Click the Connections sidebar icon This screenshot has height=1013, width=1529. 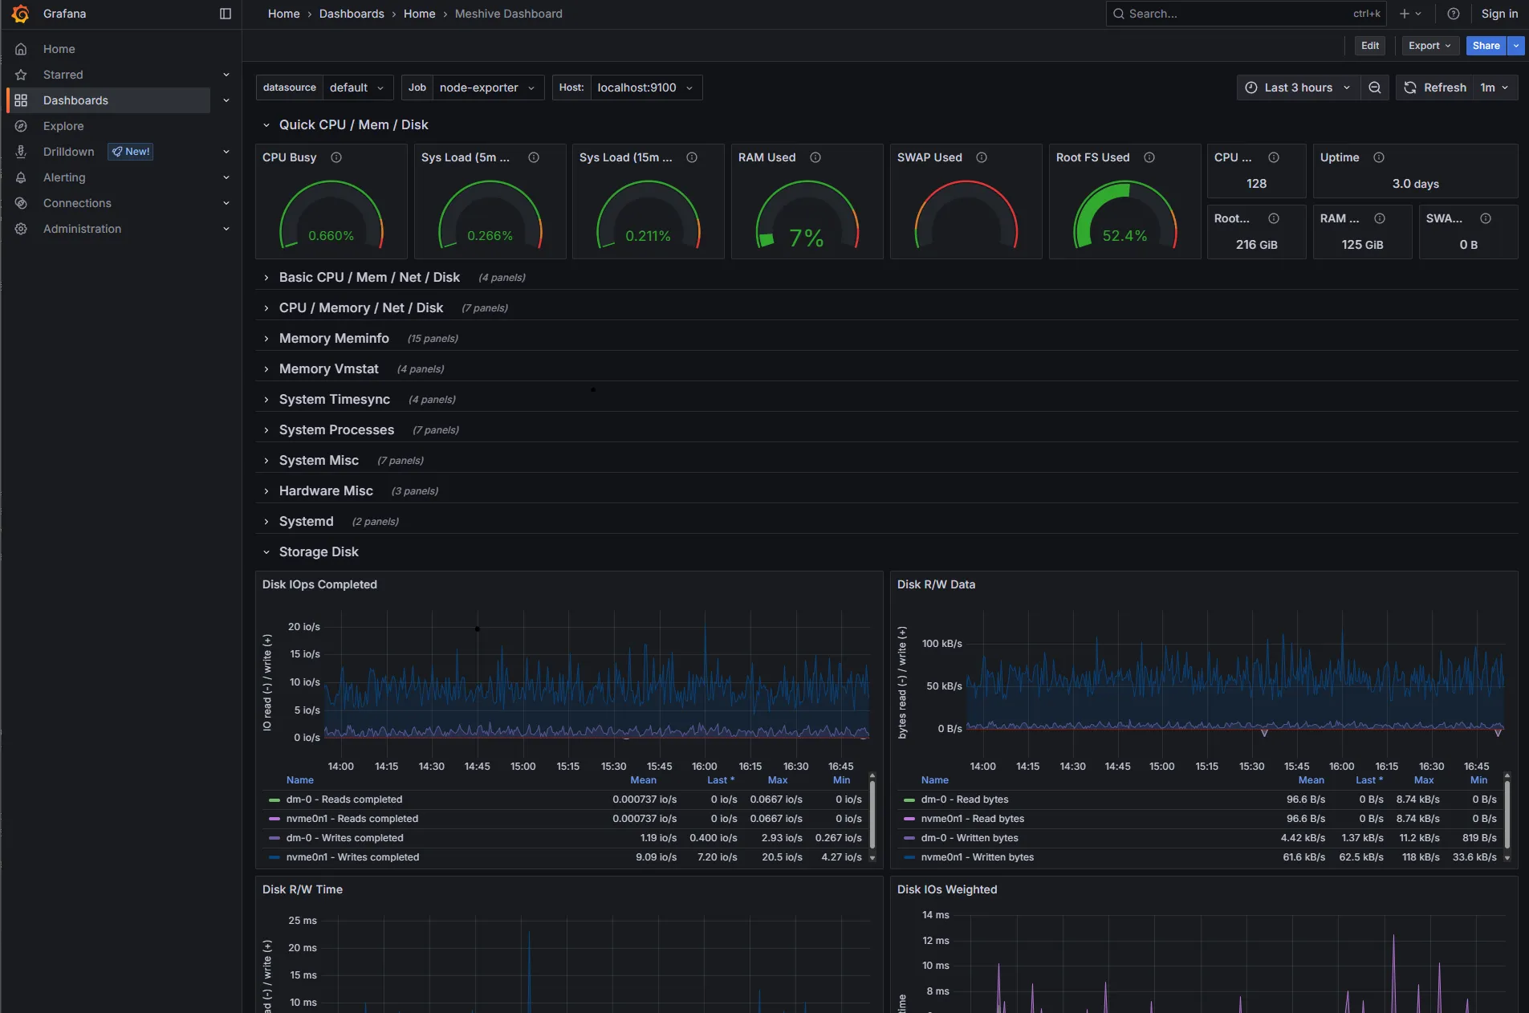pos(21,203)
